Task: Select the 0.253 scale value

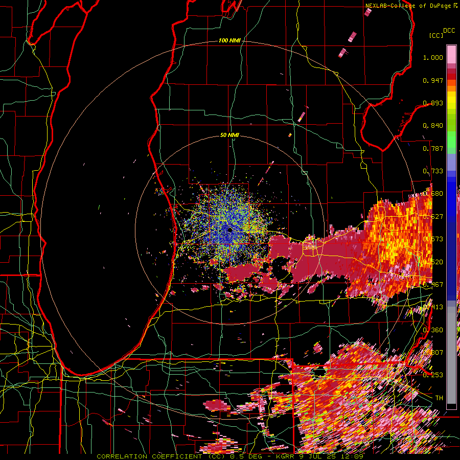Action: click(433, 375)
